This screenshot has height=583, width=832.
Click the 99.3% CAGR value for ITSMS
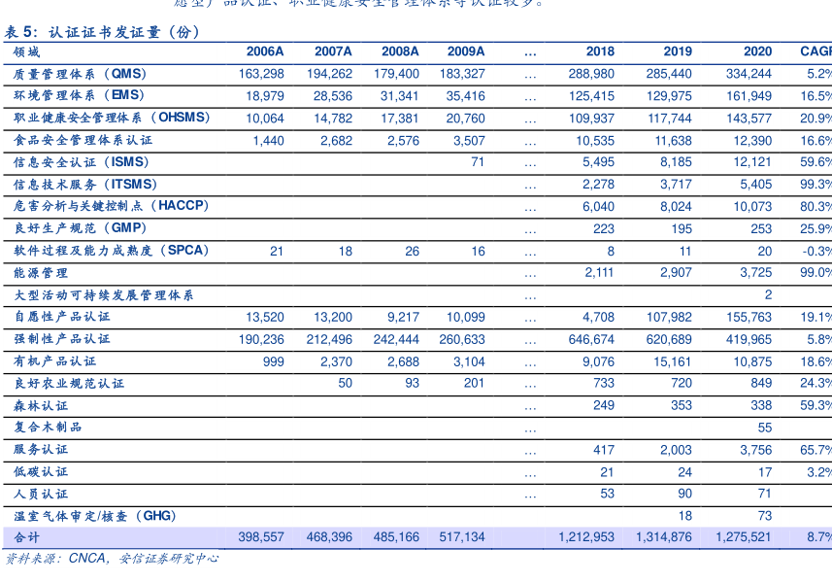[815, 185]
